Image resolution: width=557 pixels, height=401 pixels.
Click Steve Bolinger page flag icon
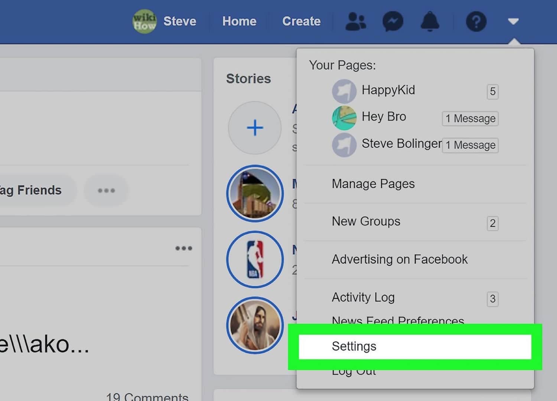[344, 145]
